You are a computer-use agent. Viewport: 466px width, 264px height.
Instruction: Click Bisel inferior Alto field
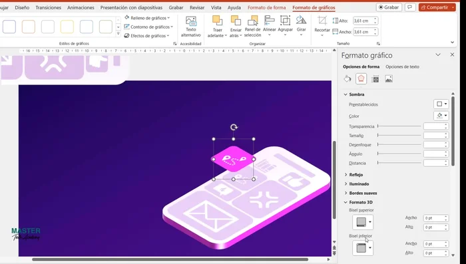pyautogui.click(x=435, y=253)
